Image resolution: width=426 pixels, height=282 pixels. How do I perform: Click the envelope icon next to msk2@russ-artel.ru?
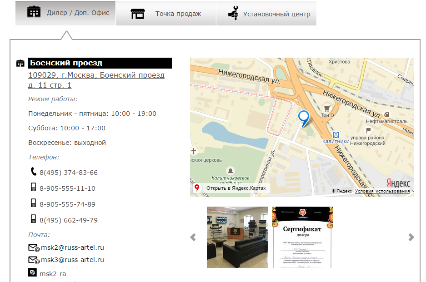[x=34, y=247]
